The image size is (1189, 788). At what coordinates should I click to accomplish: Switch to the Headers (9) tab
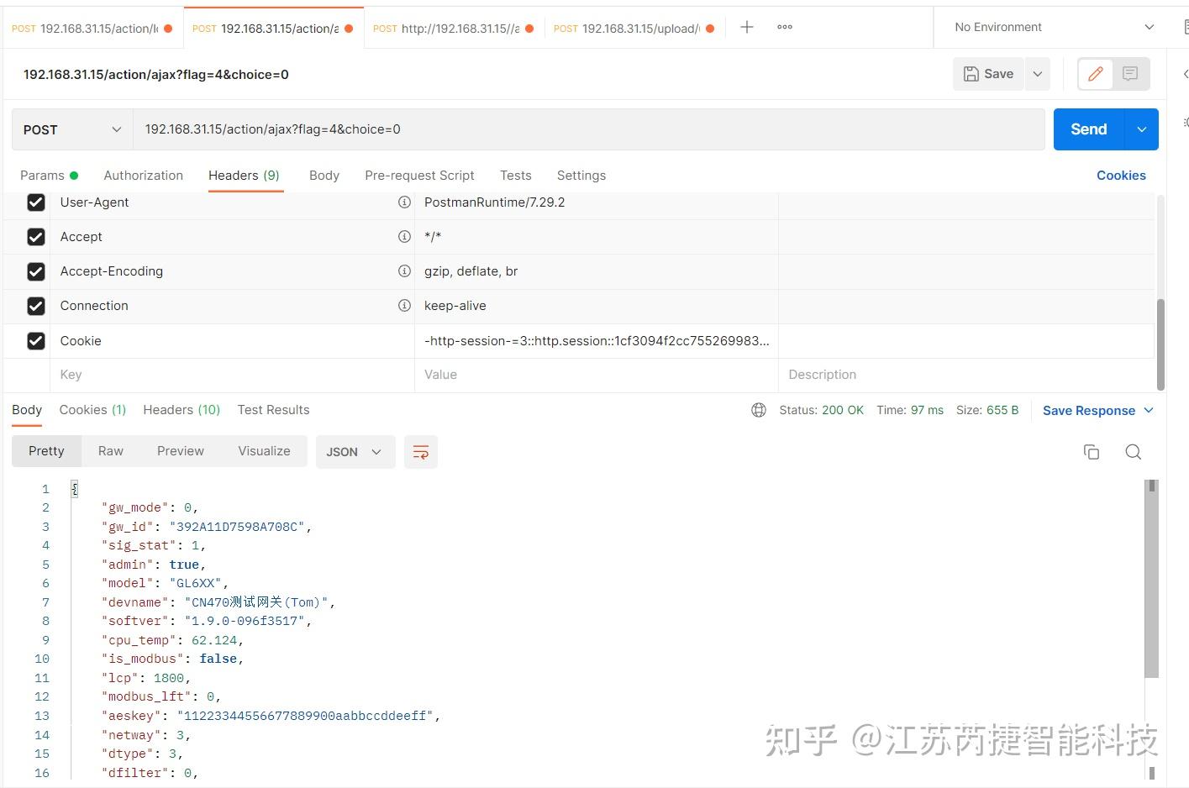point(244,175)
